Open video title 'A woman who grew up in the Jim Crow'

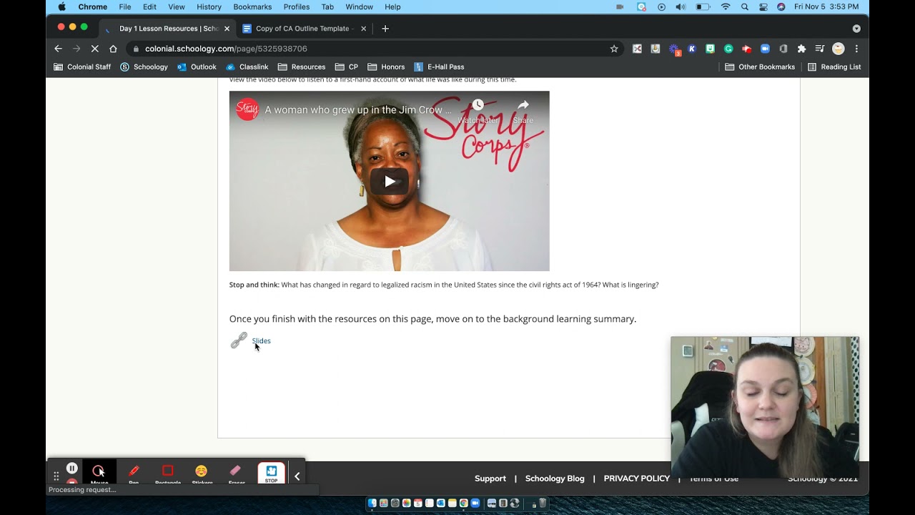coord(358,110)
